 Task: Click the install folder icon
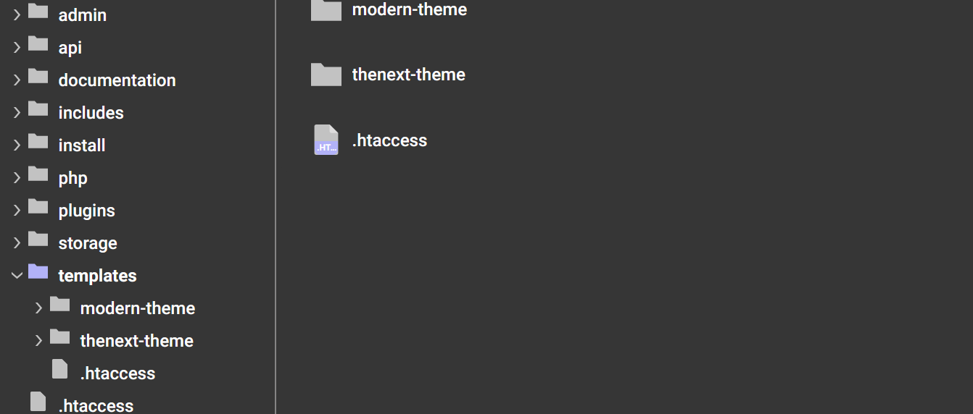coord(38,143)
